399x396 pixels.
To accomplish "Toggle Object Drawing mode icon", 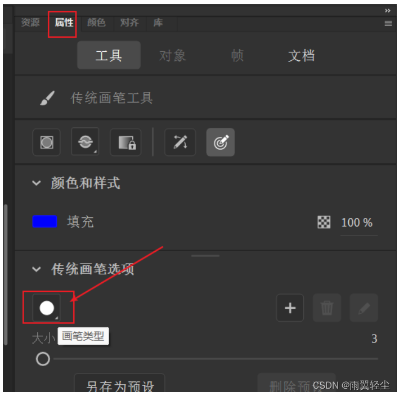I will click(47, 142).
